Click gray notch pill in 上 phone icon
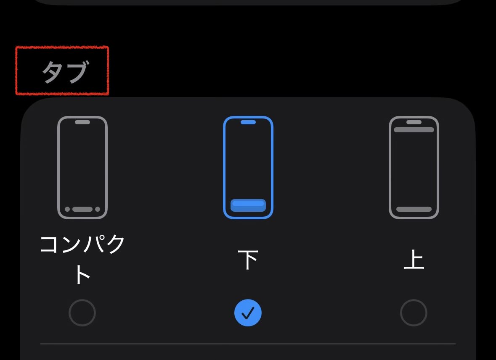Screen dimensions: 496x360 pyautogui.click(x=414, y=122)
